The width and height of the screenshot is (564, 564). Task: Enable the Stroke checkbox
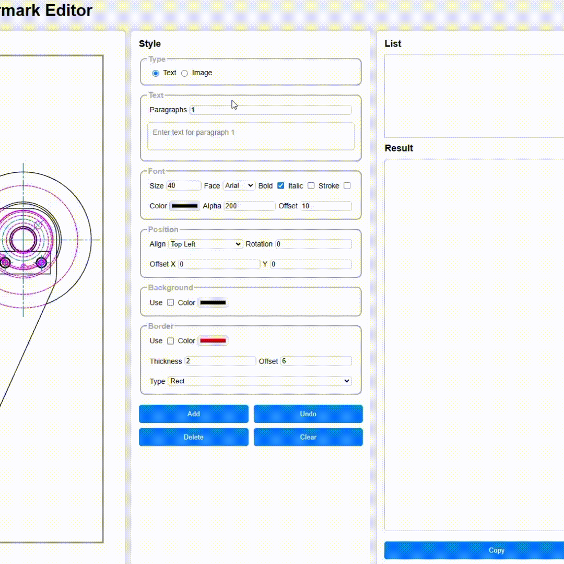click(347, 185)
